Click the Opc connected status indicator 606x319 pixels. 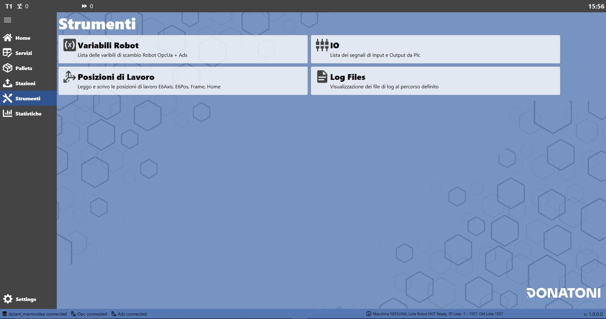(x=89, y=314)
